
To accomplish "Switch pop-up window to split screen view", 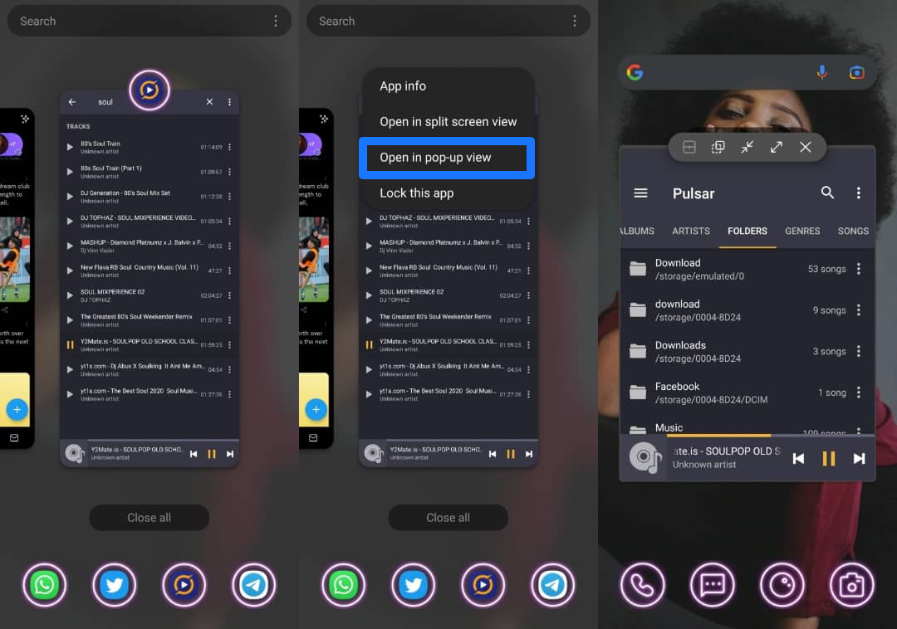I will [689, 148].
